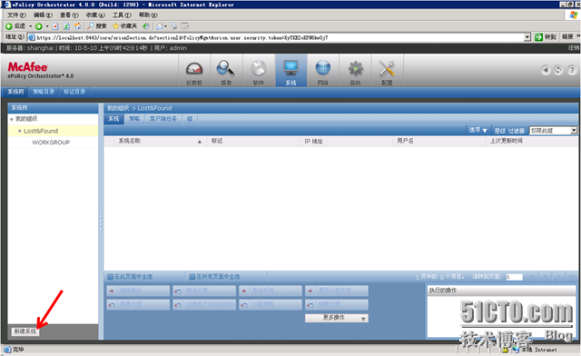Click the McAfee refresh round icon

pos(558,70)
